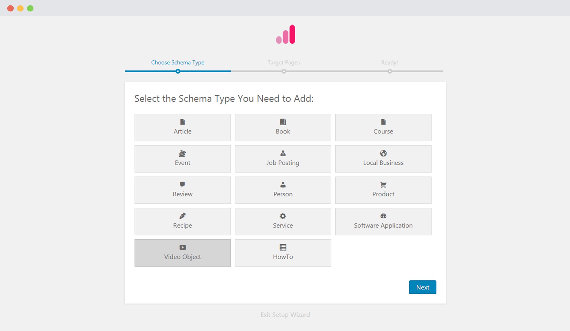Select the Article schema icon

[x=182, y=121]
